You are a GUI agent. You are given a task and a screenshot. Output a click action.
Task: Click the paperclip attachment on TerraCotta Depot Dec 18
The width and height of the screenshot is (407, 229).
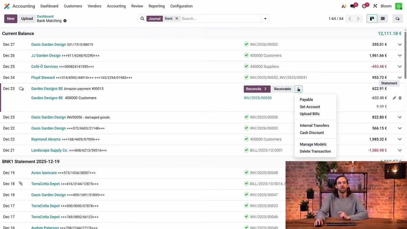coord(21,184)
